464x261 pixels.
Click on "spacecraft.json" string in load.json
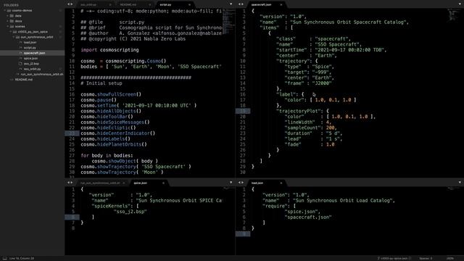coord(307,217)
